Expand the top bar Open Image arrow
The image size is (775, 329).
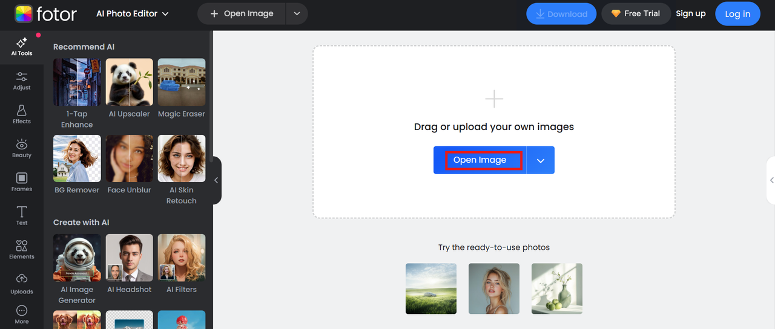pyautogui.click(x=297, y=14)
